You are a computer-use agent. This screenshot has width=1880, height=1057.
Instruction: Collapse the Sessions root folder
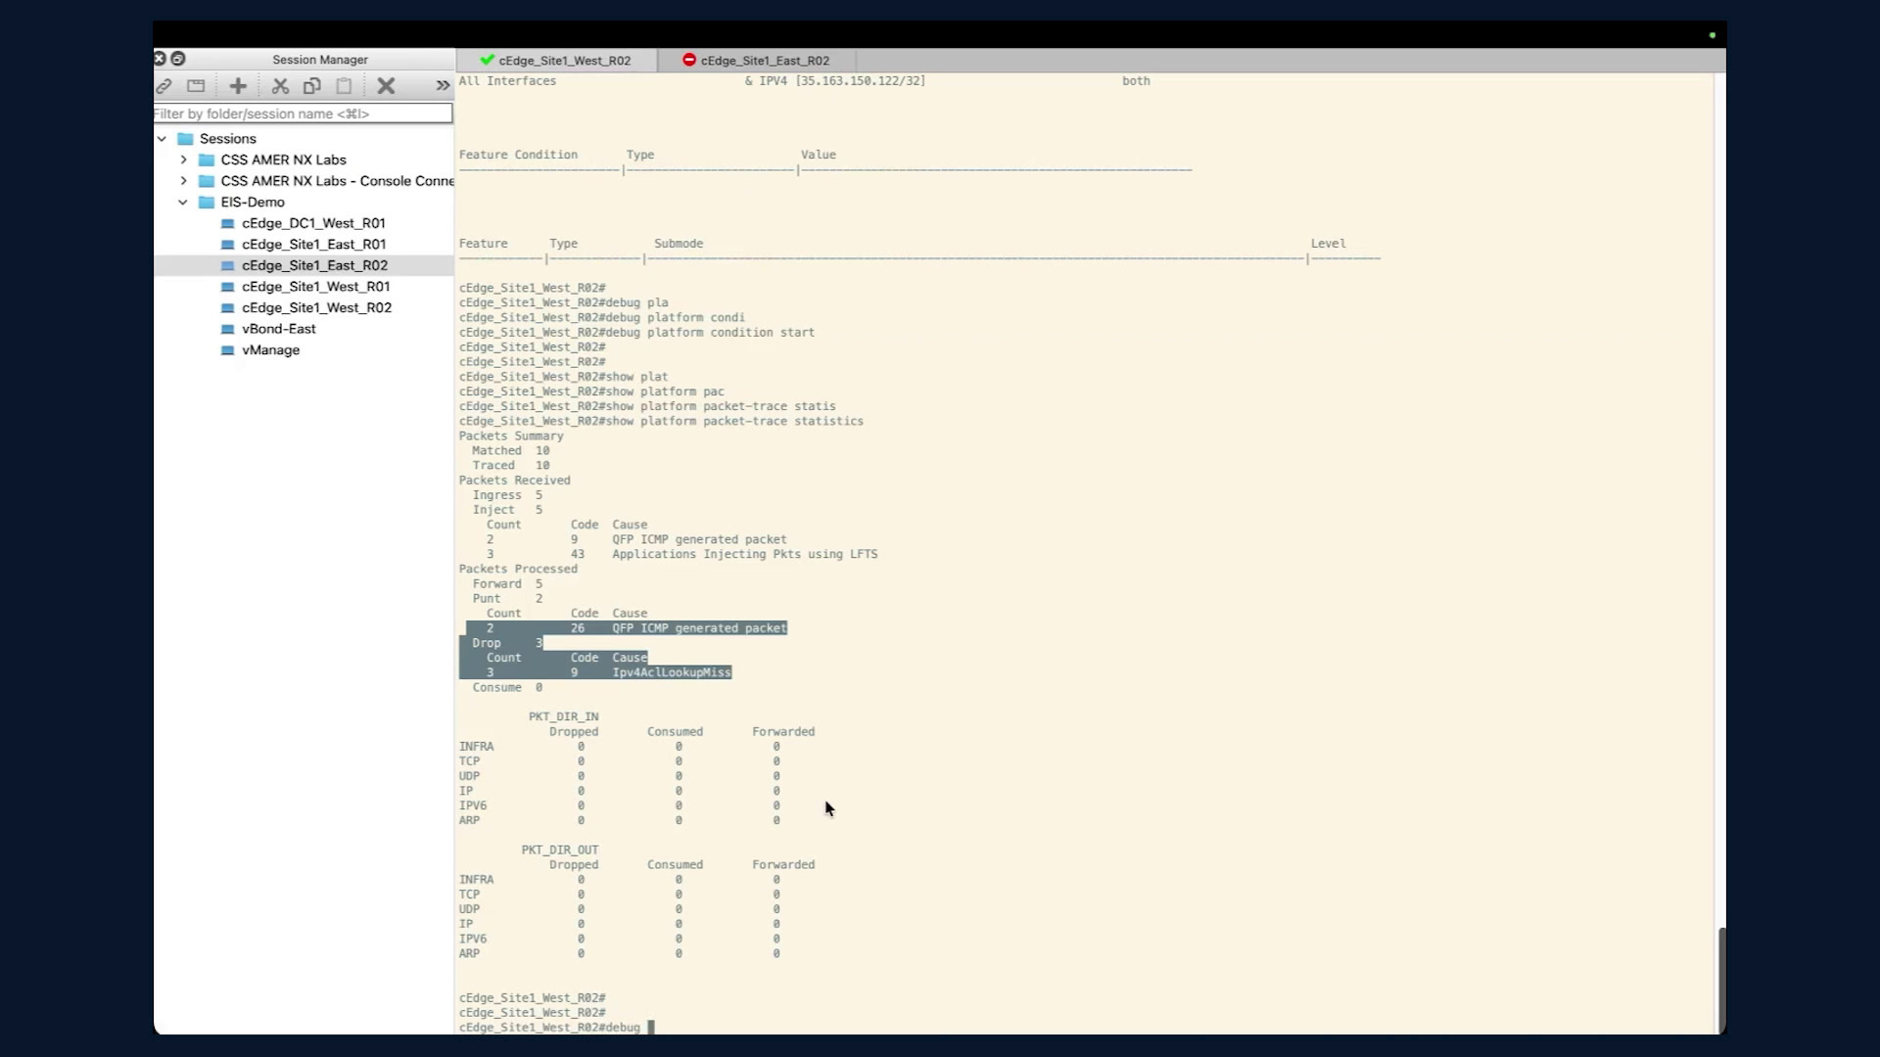point(162,139)
